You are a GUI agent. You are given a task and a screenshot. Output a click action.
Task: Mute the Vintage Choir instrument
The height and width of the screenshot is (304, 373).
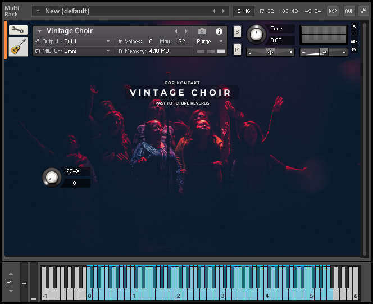pyautogui.click(x=237, y=50)
